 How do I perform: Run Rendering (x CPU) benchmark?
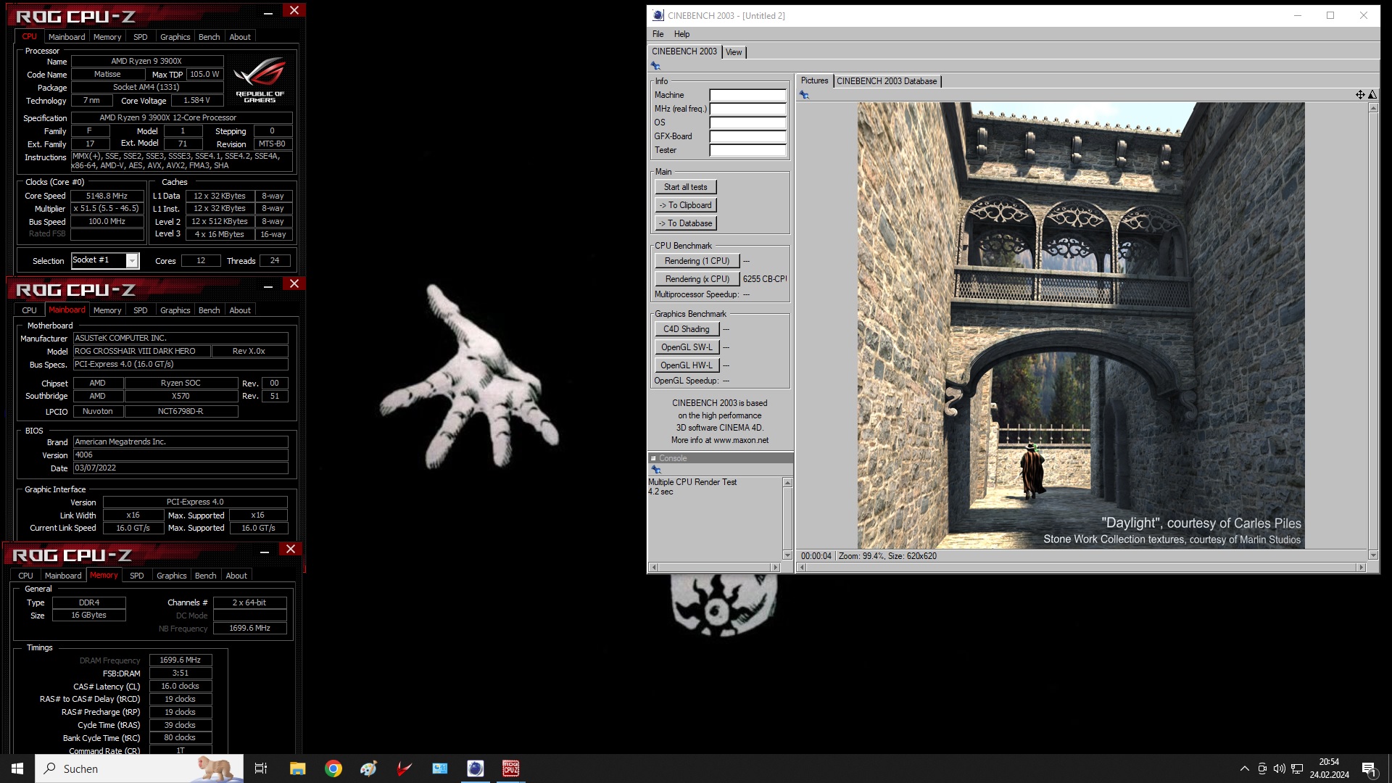point(697,279)
